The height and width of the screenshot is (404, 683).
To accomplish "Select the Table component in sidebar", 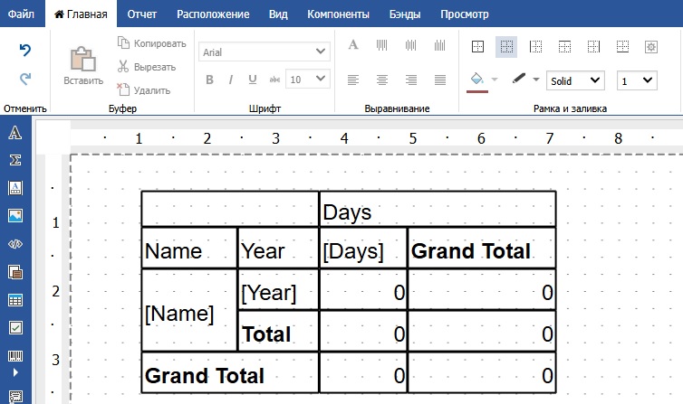I will tap(14, 300).
